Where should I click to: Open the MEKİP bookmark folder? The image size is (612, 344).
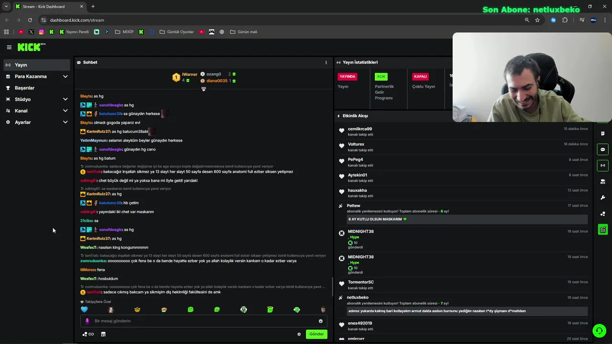point(124,32)
